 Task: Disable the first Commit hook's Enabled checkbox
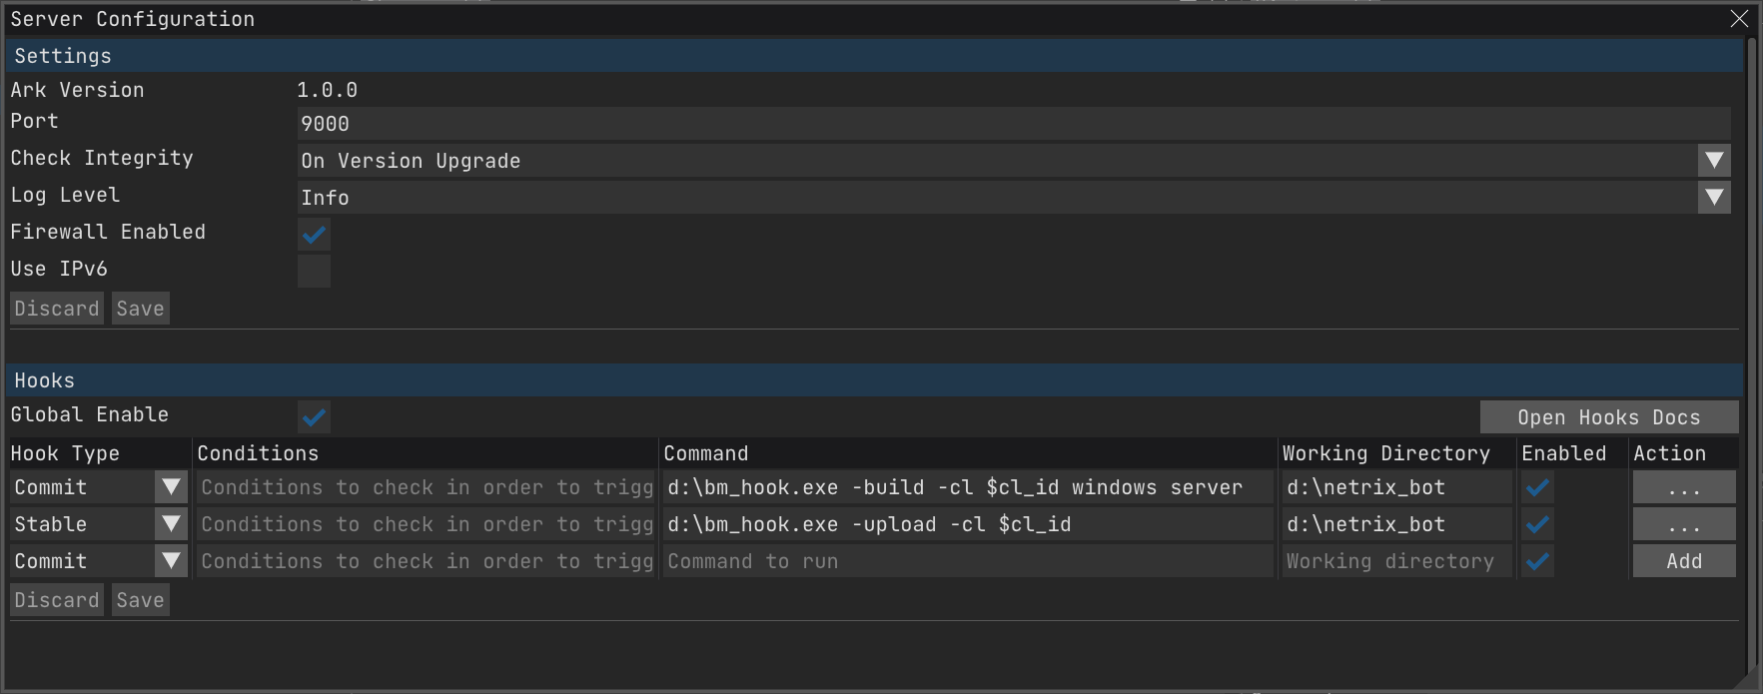click(1537, 487)
